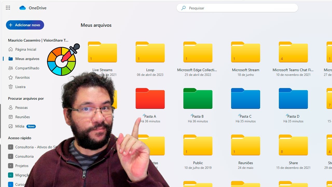
Task: Click the Pasta D label
Action: [x=293, y=116]
